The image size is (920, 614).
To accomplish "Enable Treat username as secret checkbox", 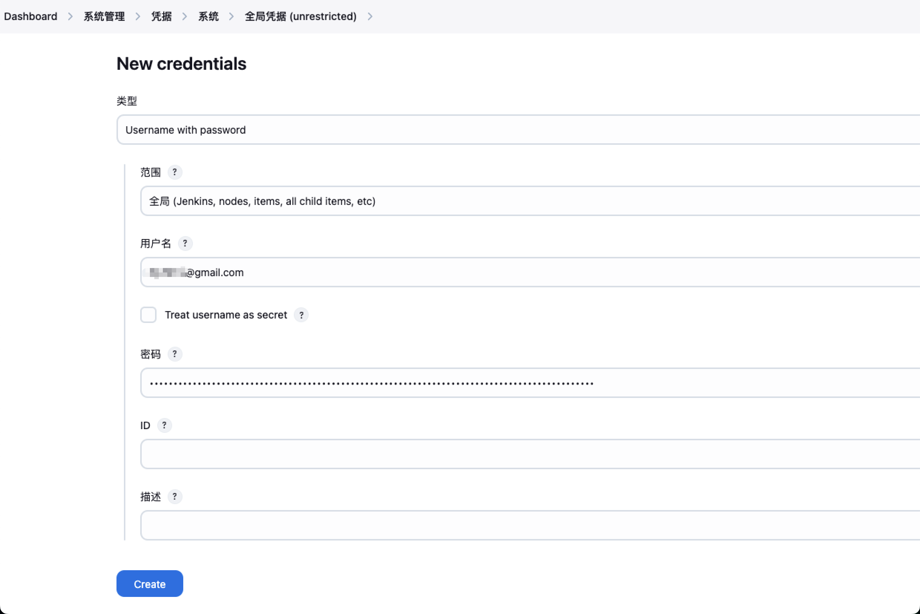I will point(148,315).
